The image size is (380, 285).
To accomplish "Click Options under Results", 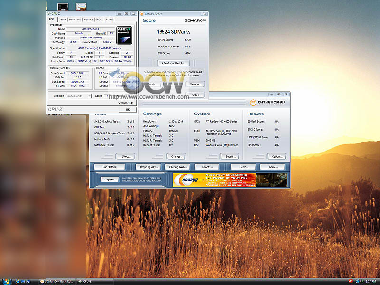I will point(277,157).
